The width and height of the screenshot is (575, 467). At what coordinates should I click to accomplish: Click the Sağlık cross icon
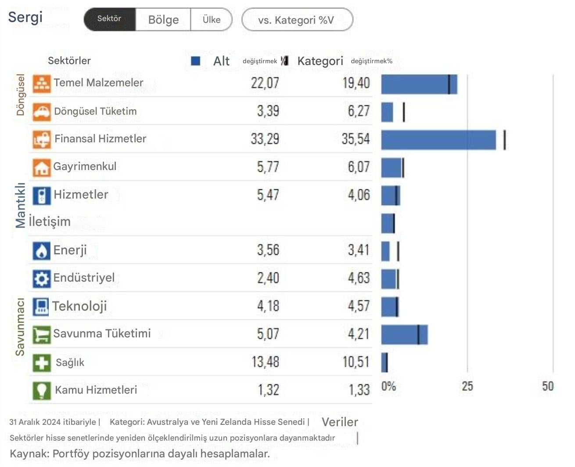tap(42, 363)
